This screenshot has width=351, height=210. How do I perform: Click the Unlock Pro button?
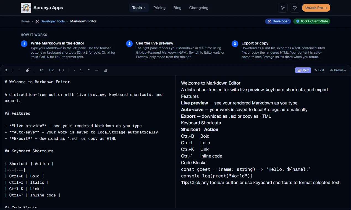[x=316, y=8]
